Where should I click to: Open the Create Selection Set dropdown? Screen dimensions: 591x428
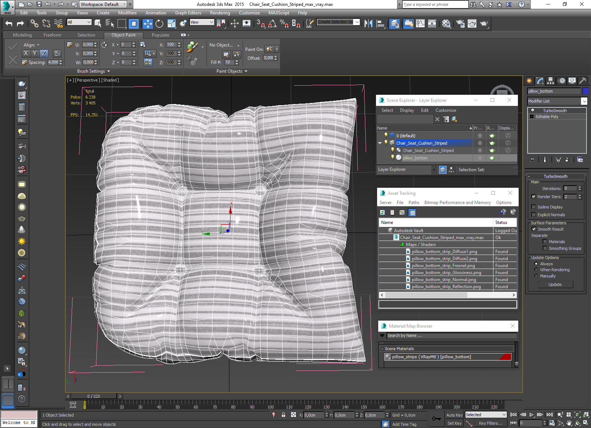tap(338, 22)
